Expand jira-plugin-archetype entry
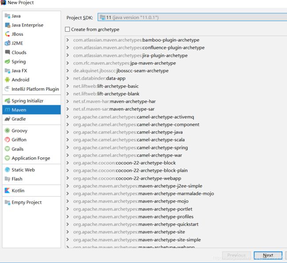 (68, 56)
